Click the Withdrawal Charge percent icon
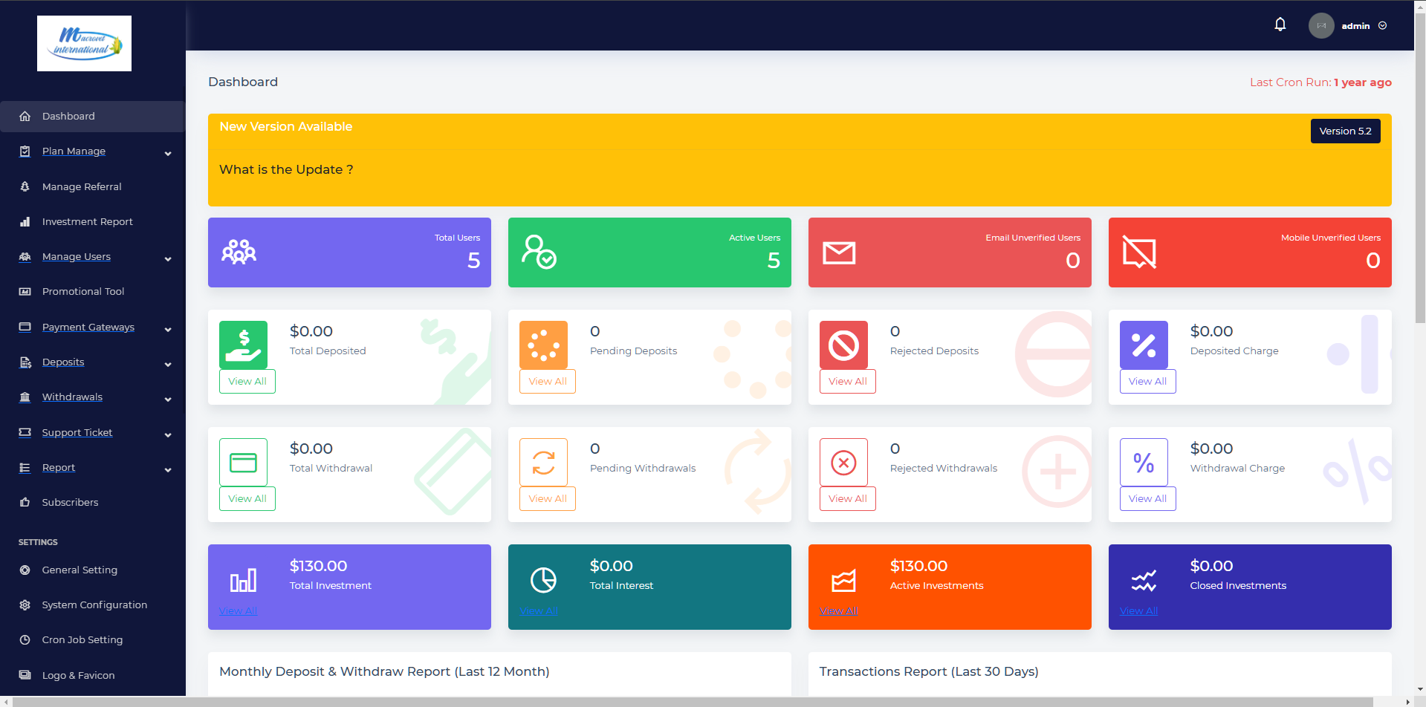Viewport: 1426px width, 707px height. (1144, 462)
